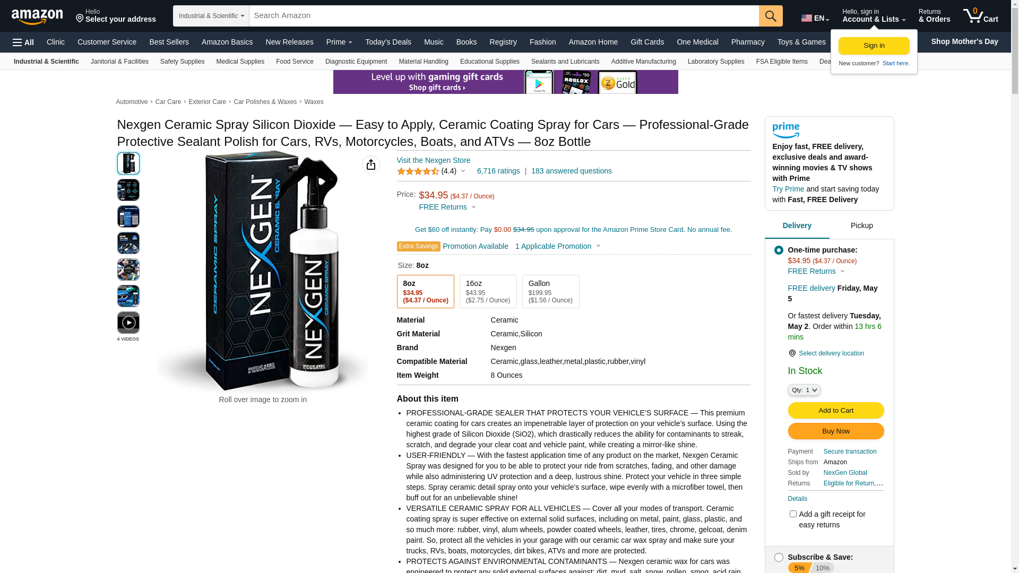
Task: Choose the 16oz size option
Action: pos(488,292)
